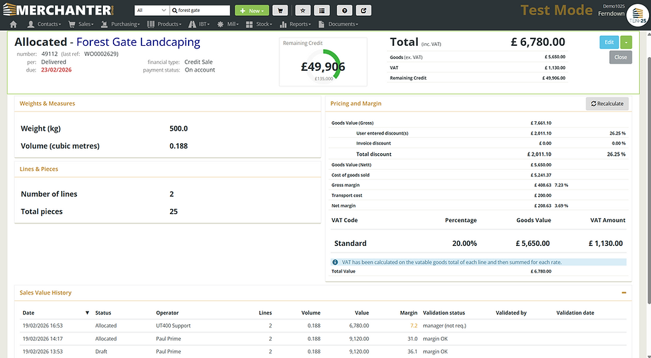Click the TEN-25 user avatar
Screen dimensions: 651x358
[637, 15]
